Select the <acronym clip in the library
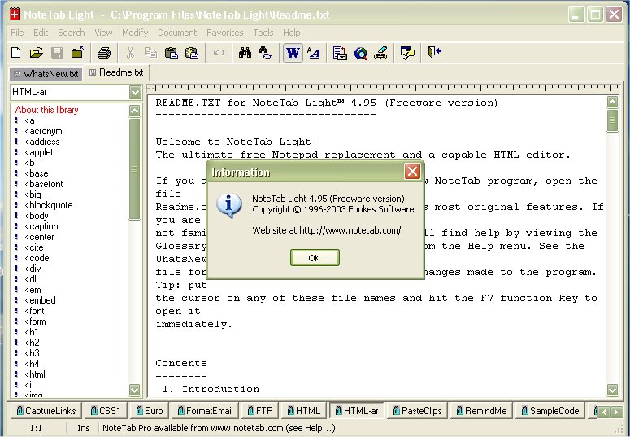630x437 pixels. pyautogui.click(x=43, y=131)
